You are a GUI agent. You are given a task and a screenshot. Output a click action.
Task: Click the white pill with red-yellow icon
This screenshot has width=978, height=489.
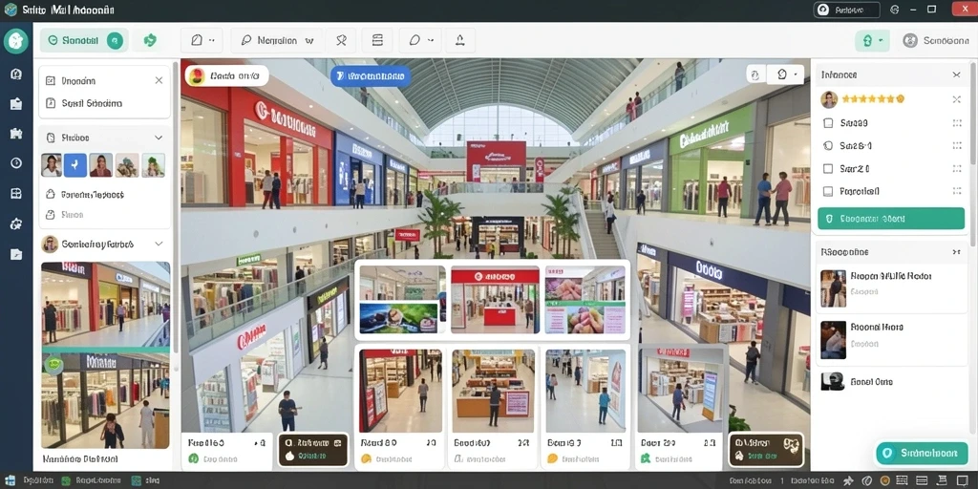click(x=227, y=76)
